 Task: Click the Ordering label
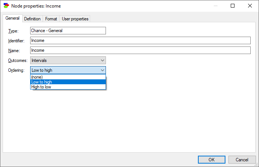(16, 70)
